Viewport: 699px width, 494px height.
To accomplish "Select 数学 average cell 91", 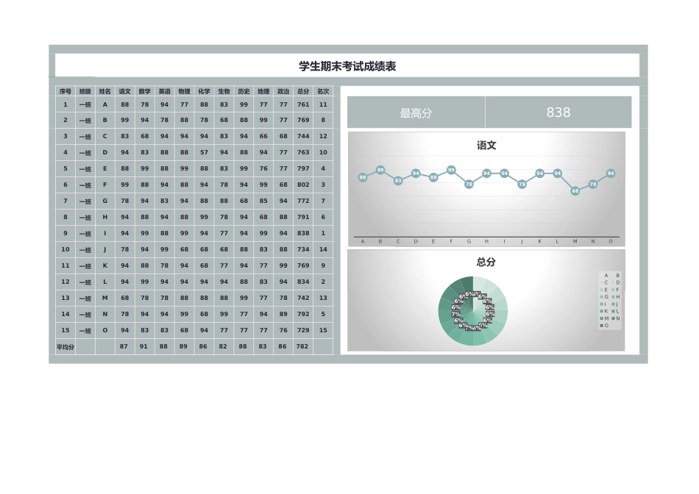I will tap(143, 346).
